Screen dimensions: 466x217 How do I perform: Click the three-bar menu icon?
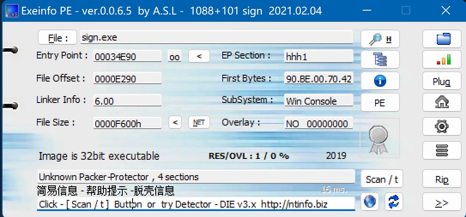(442, 150)
